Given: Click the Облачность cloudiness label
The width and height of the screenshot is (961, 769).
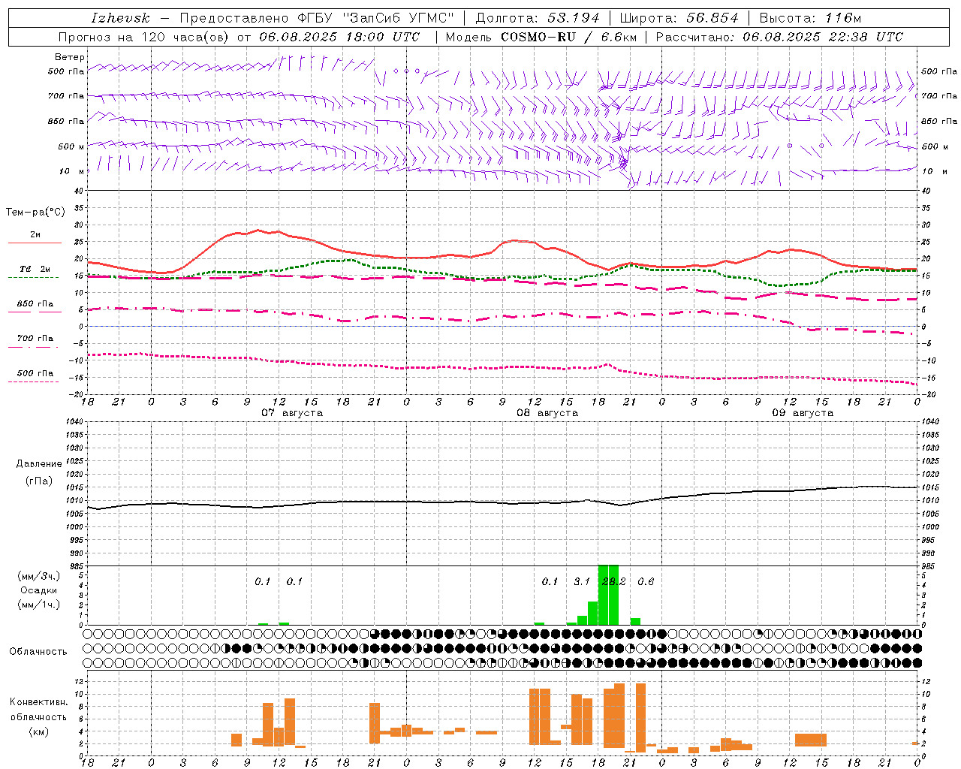Looking at the screenshot, I should point(38,651).
